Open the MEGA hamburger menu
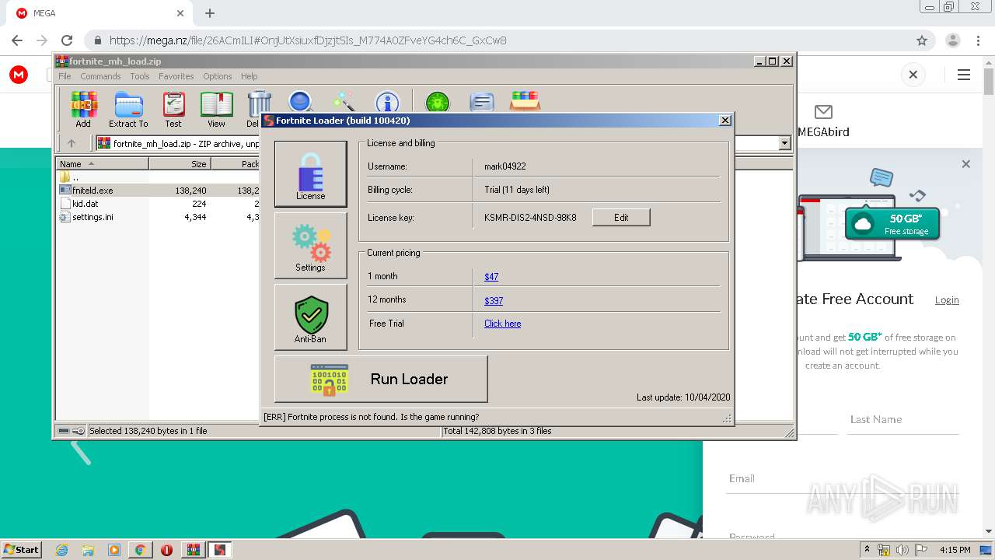Screen dimensions: 995x560 pyautogui.click(x=964, y=75)
